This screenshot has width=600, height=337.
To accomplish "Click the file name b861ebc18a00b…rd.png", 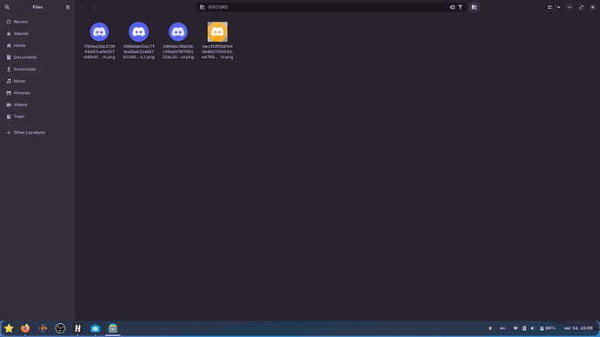I will [x=178, y=52].
